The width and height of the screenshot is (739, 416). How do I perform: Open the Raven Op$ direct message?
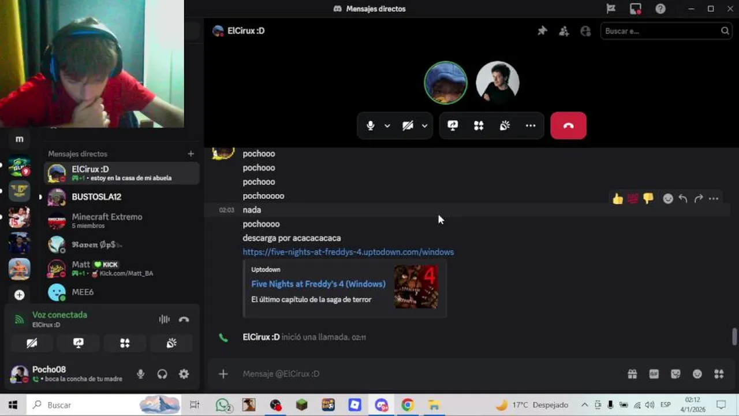pos(122,244)
